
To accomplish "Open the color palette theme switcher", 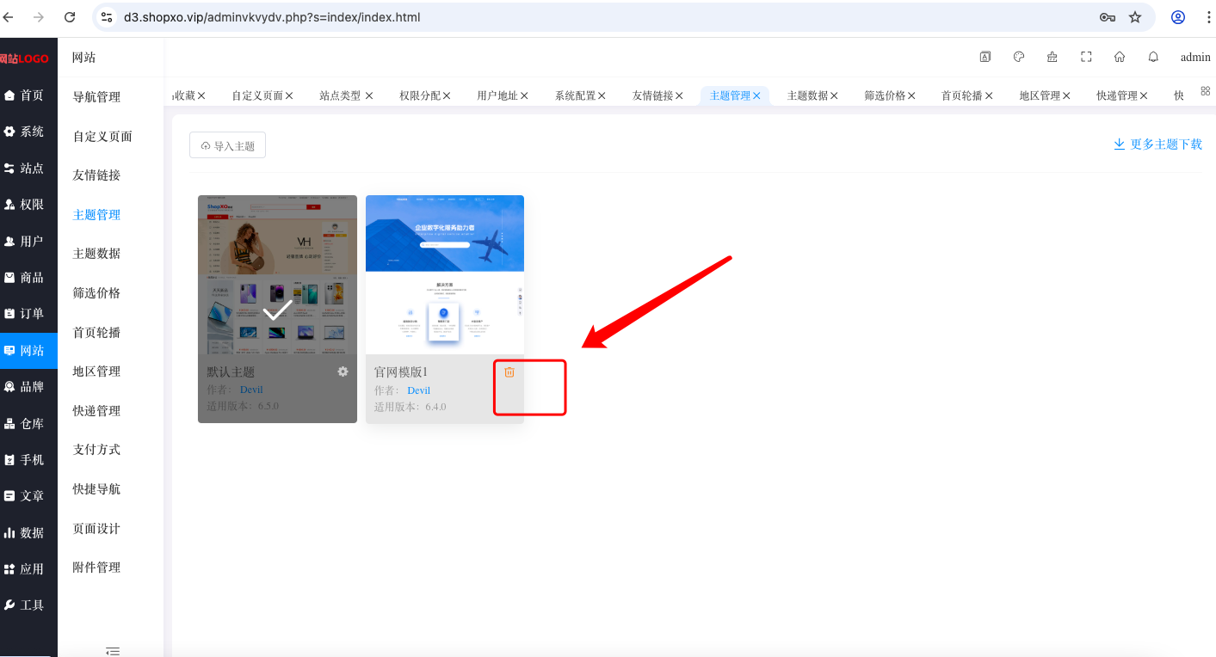I will [1019, 57].
